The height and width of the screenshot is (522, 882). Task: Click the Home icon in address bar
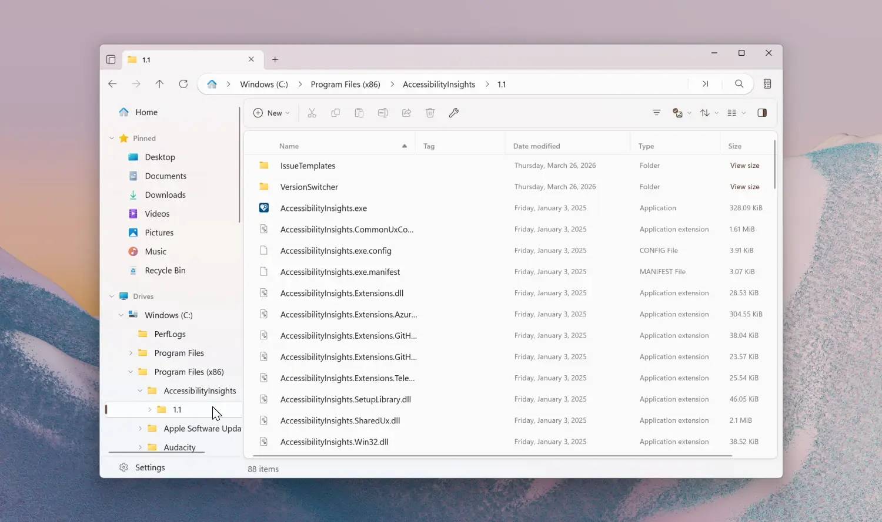(212, 84)
